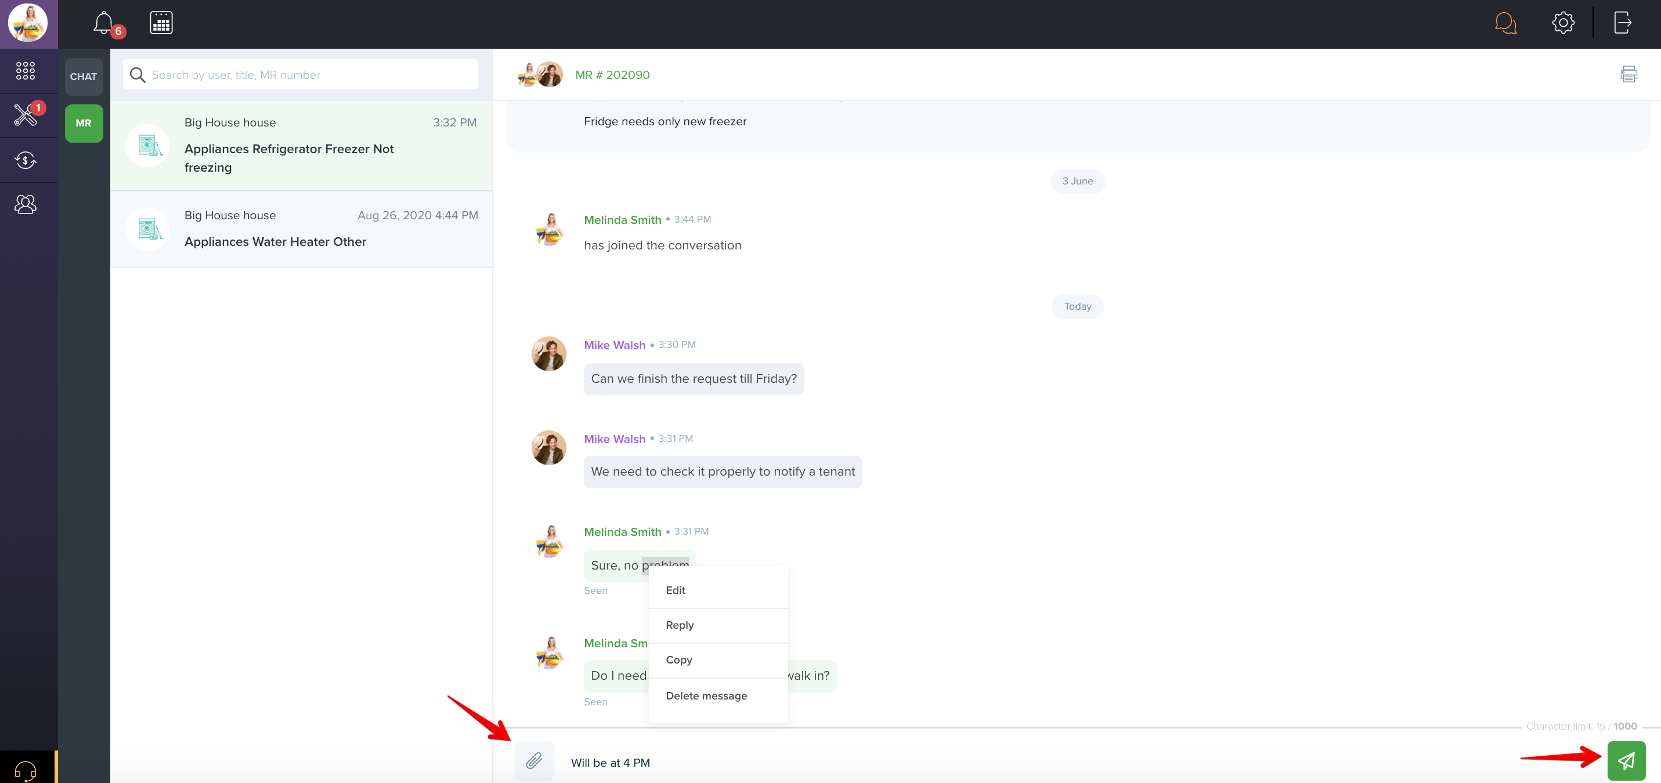The image size is (1661, 783).
Task: Print the conversation via printer icon
Action: pyautogui.click(x=1628, y=74)
